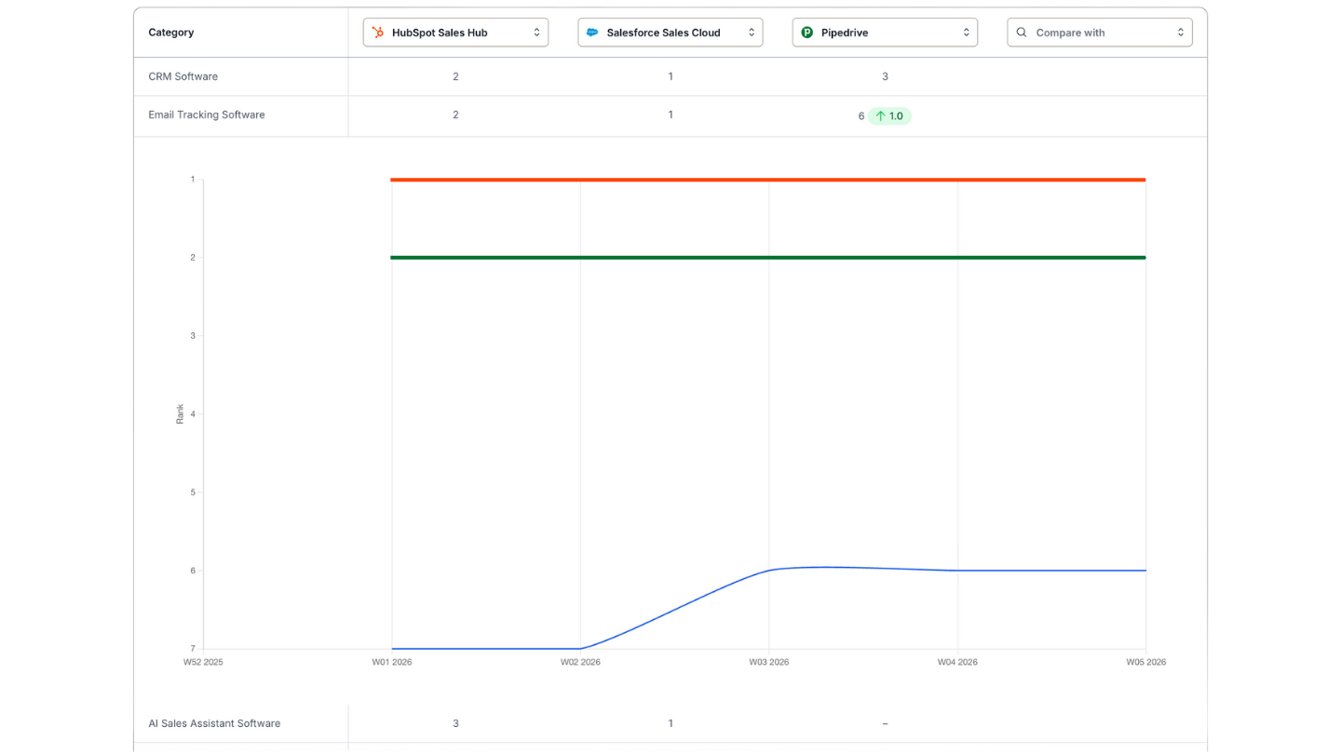Click the W52 2025 axis label
The image size is (1341, 754).
203,663
